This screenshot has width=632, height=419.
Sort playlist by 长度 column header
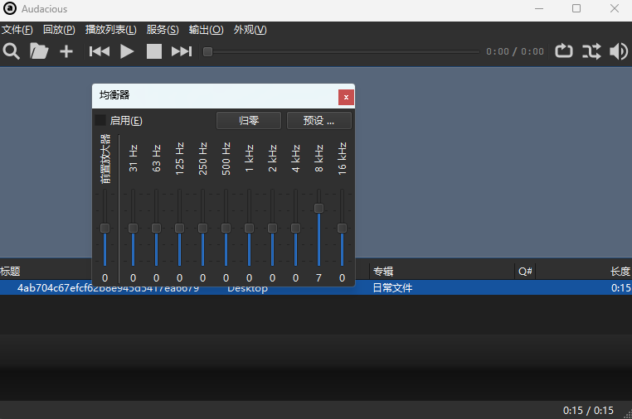(x=620, y=271)
